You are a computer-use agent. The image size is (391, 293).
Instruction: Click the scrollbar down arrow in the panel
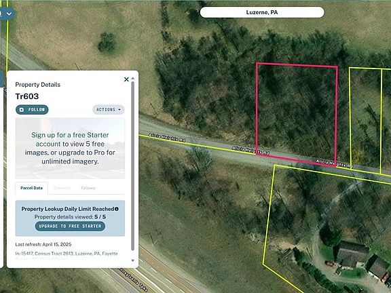tap(132, 260)
